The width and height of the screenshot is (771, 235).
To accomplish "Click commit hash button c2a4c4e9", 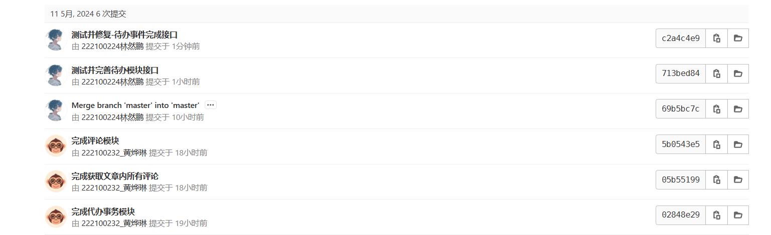I will pyautogui.click(x=681, y=38).
